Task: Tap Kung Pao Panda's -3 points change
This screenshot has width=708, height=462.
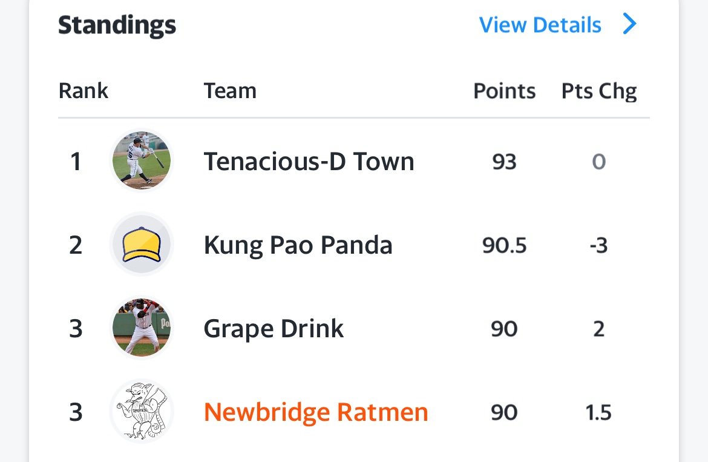Action: [x=598, y=245]
